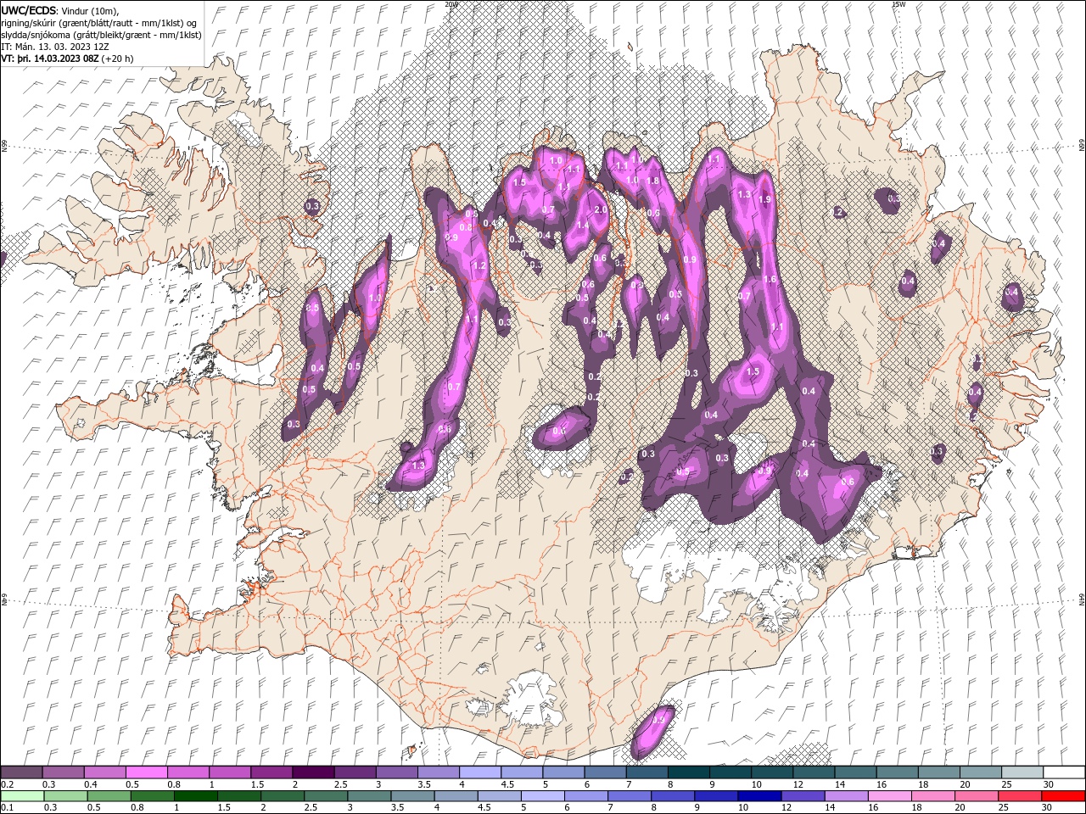Screen dimensions: 1086x814
Task: Click the darkest purple 2 swatch in upper legend
Action: tap(313, 772)
